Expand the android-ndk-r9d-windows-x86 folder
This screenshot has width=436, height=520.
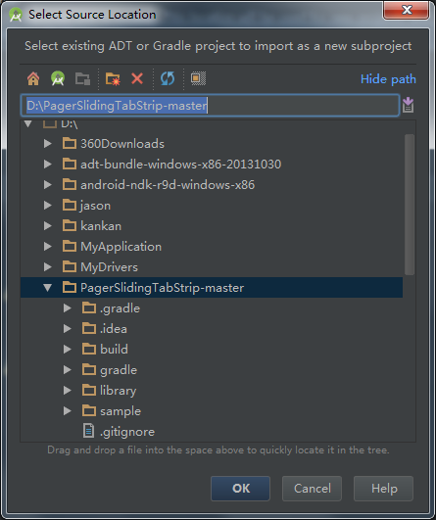coord(48,185)
